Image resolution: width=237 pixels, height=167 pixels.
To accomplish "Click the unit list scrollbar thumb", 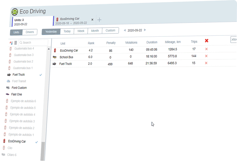I will (x=43, y=151).
